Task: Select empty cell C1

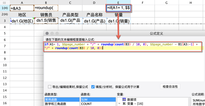Action: (x=70, y=8)
